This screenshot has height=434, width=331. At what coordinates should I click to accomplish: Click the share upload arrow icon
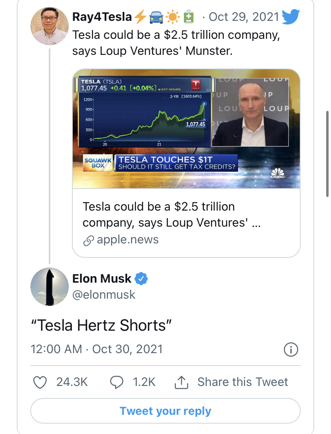(x=181, y=382)
